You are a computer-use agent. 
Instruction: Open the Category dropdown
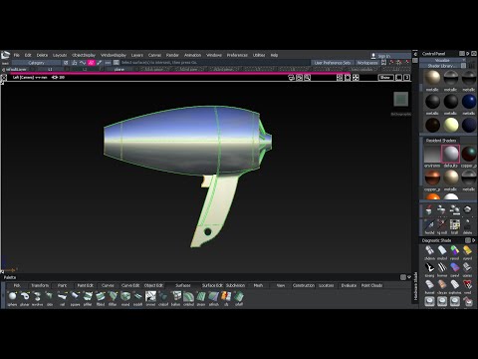(x=36, y=63)
